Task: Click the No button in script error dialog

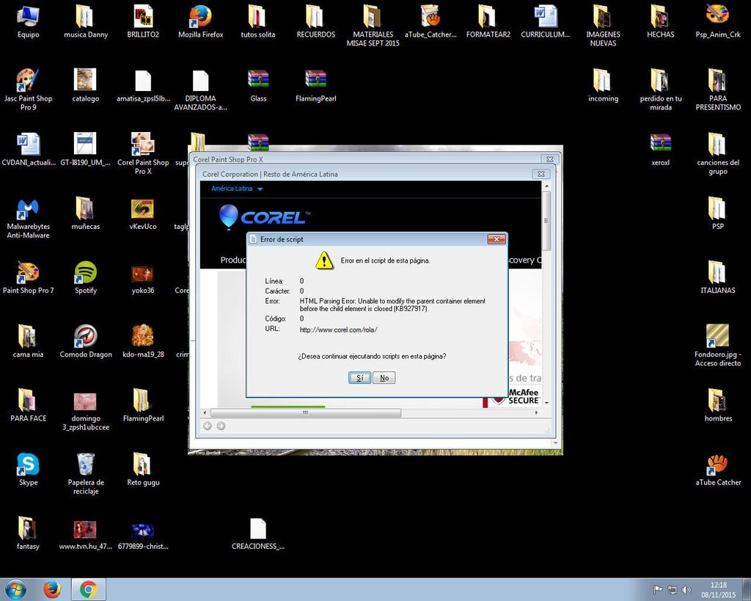Action: coord(384,378)
